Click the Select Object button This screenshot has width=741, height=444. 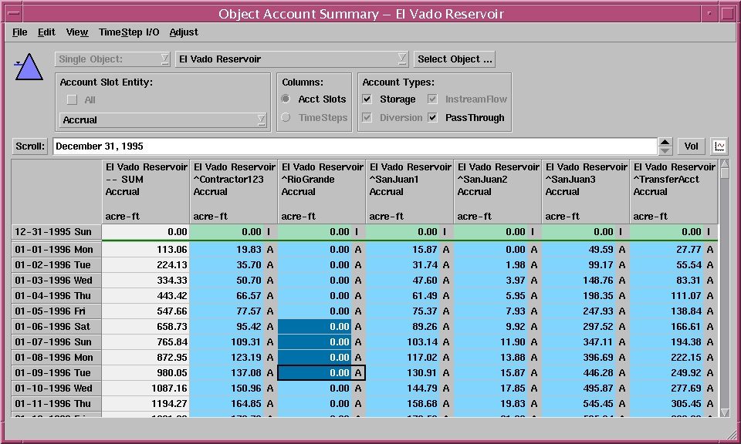(x=455, y=59)
